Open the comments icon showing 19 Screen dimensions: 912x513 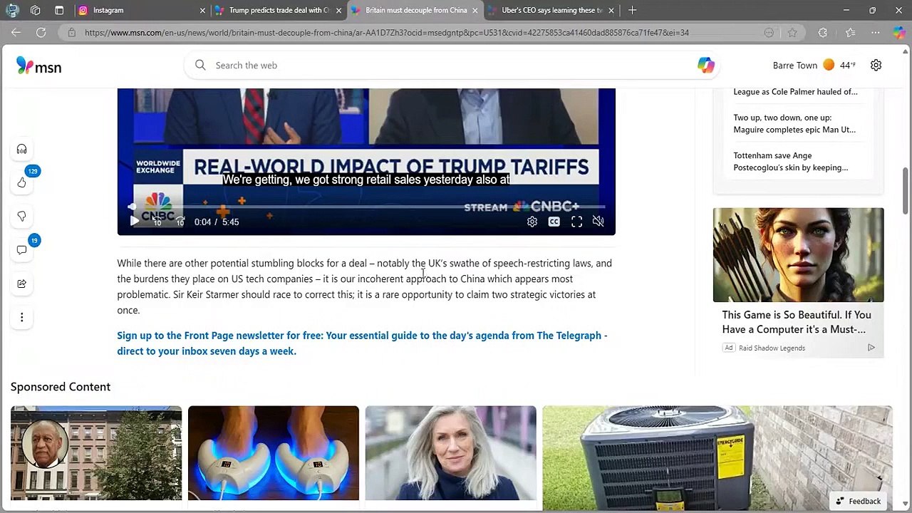tap(21, 250)
